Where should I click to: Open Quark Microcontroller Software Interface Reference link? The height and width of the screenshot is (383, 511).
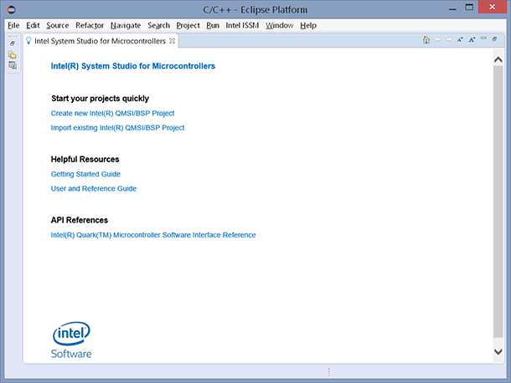[x=153, y=235]
